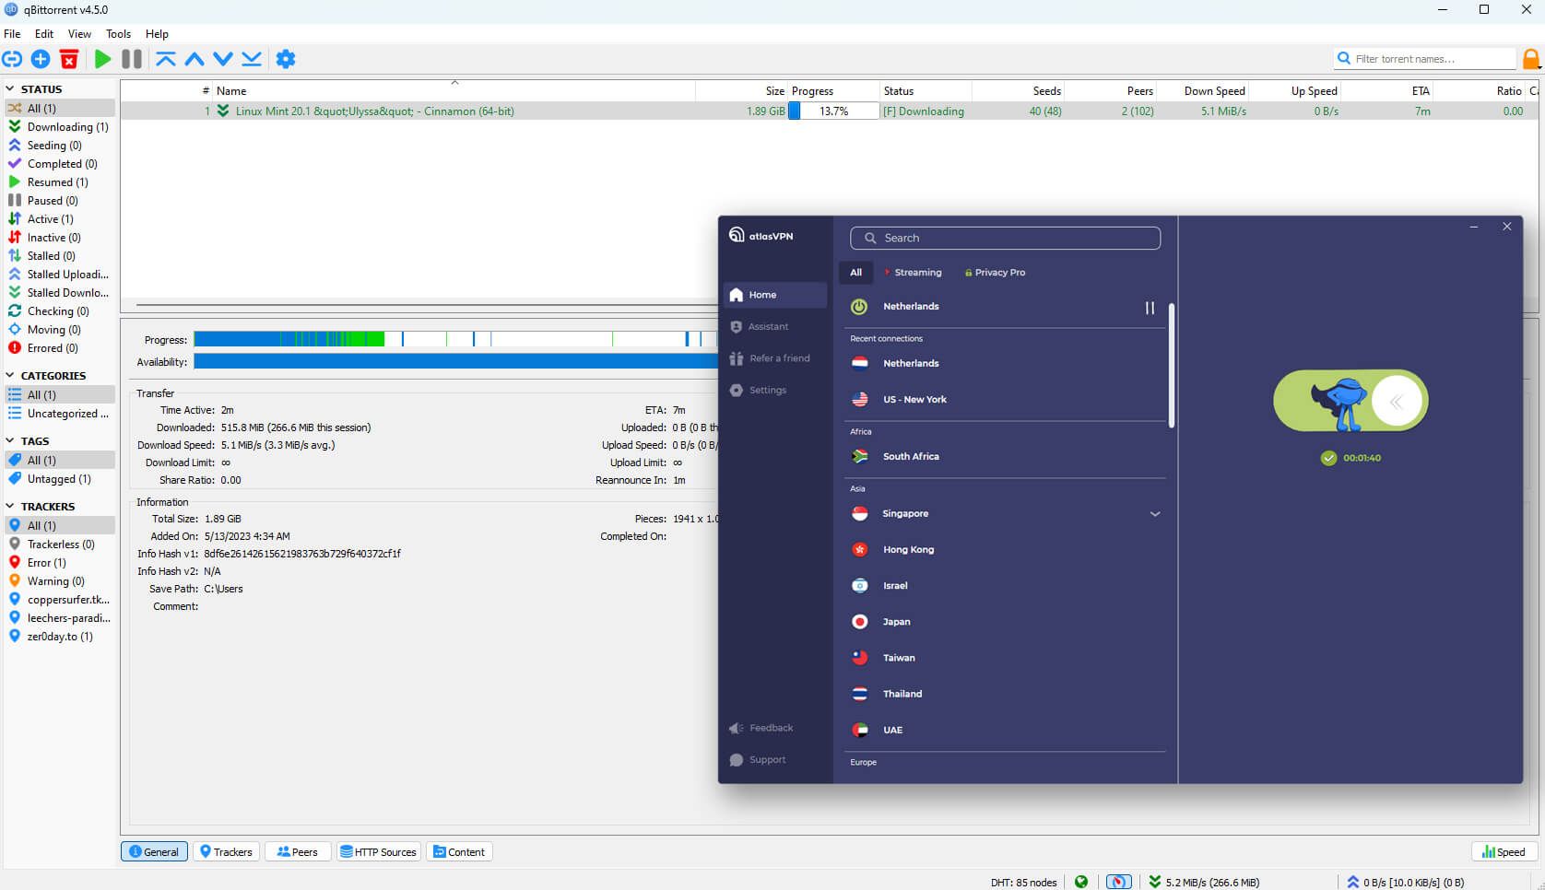Open the Speed graph tab
Viewport: 1545px width, 890px height.
(1504, 852)
